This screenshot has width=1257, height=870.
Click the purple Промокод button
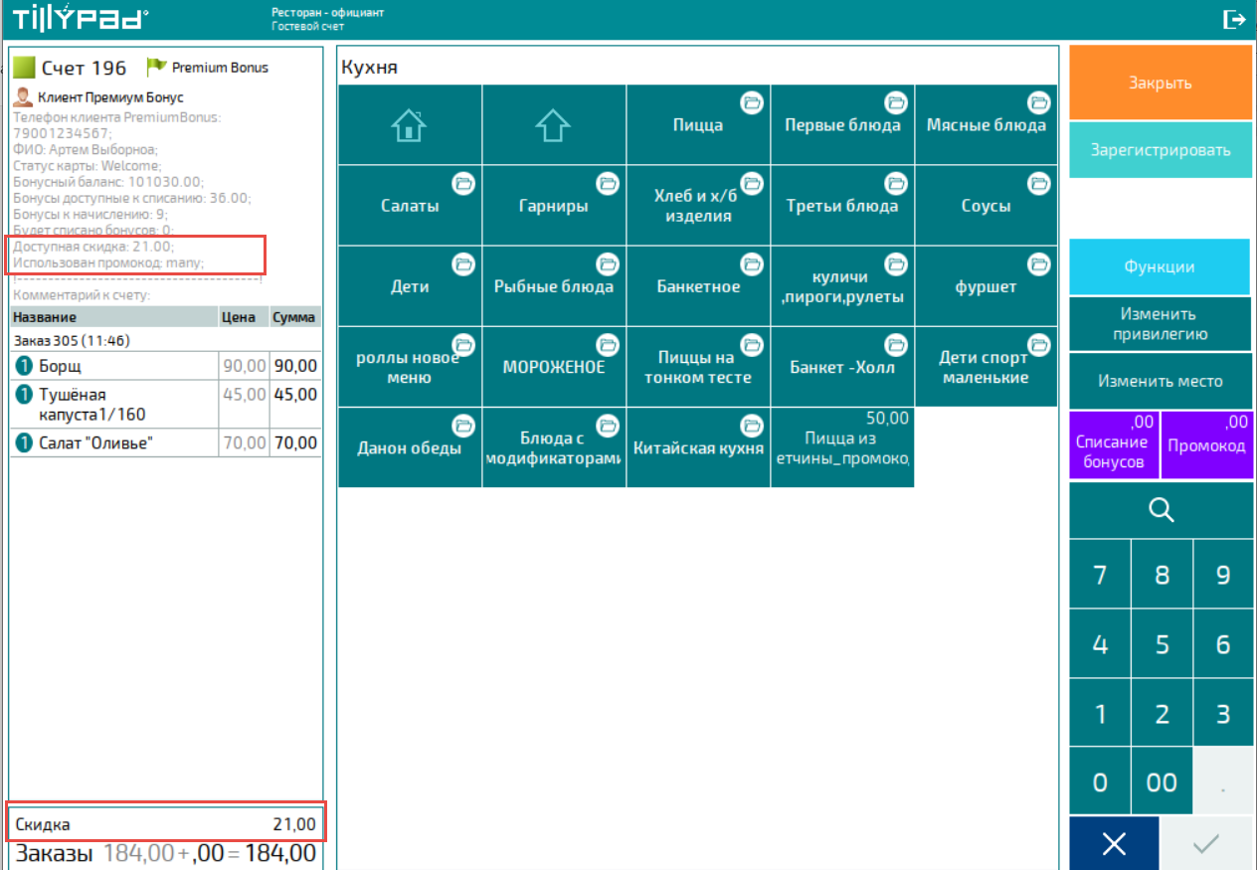1206,444
